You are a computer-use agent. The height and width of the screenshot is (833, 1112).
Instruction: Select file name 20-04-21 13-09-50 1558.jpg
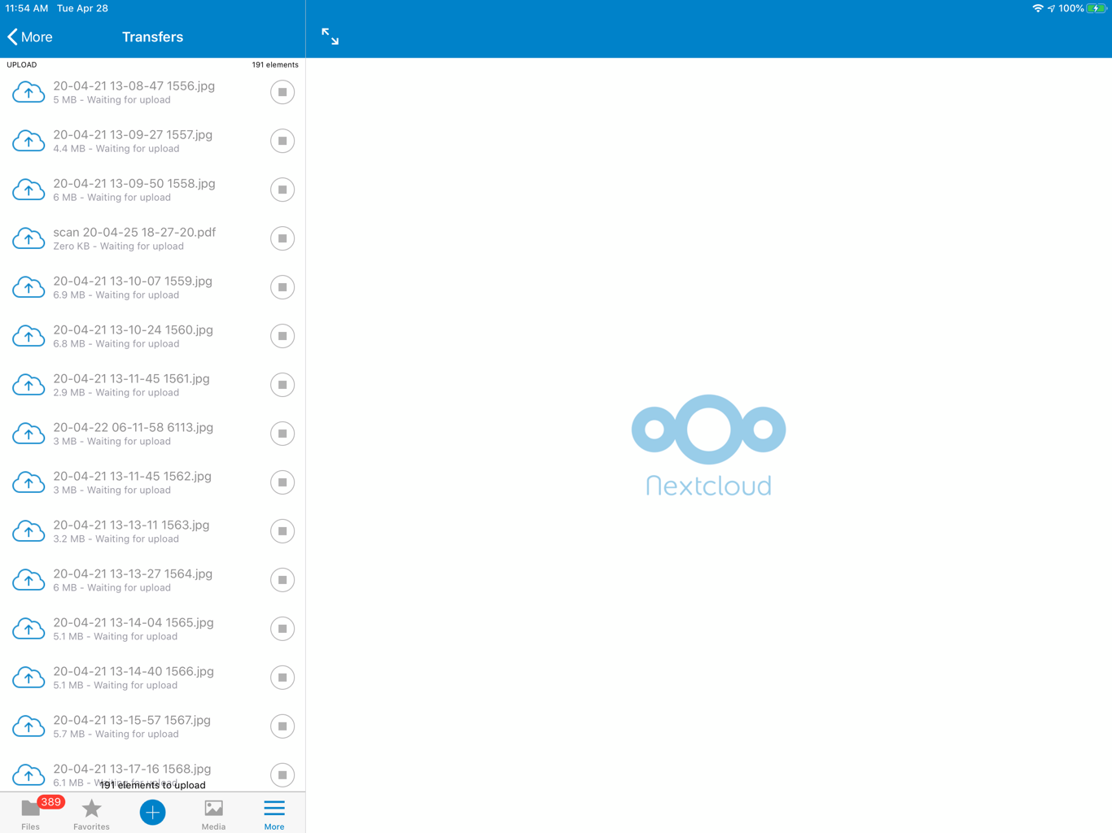pyautogui.click(x=134, y=183)
